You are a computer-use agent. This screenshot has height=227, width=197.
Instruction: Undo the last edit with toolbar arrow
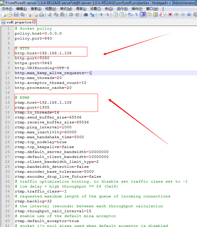coord(71,15)
